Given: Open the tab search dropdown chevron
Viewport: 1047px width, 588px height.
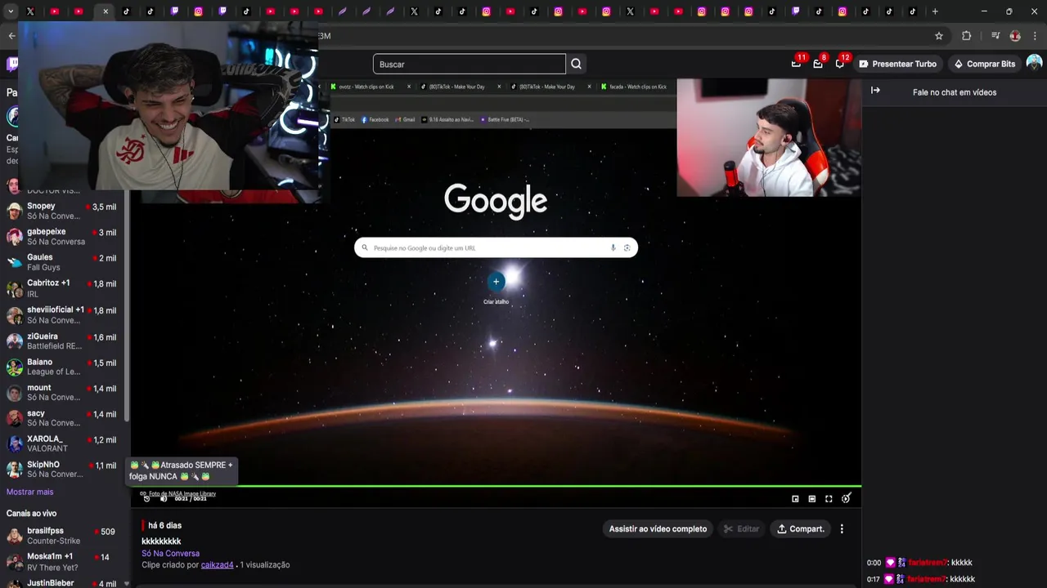Looking at the screenshot, I should (11, 11).
